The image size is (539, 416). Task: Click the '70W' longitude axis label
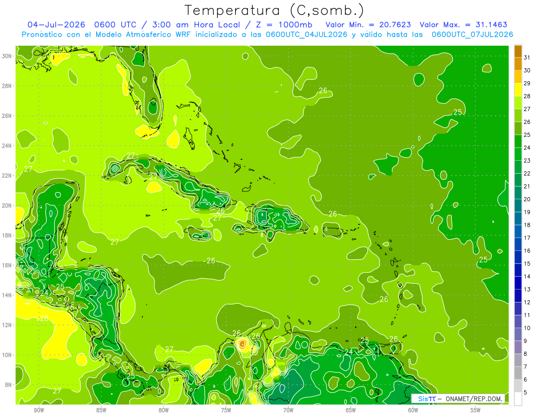click(288, 411)
